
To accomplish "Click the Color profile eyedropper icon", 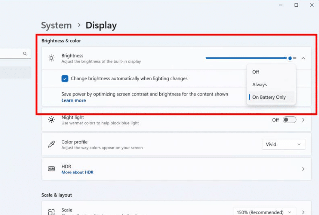I will pyautogui.click(x=51, y=144).
